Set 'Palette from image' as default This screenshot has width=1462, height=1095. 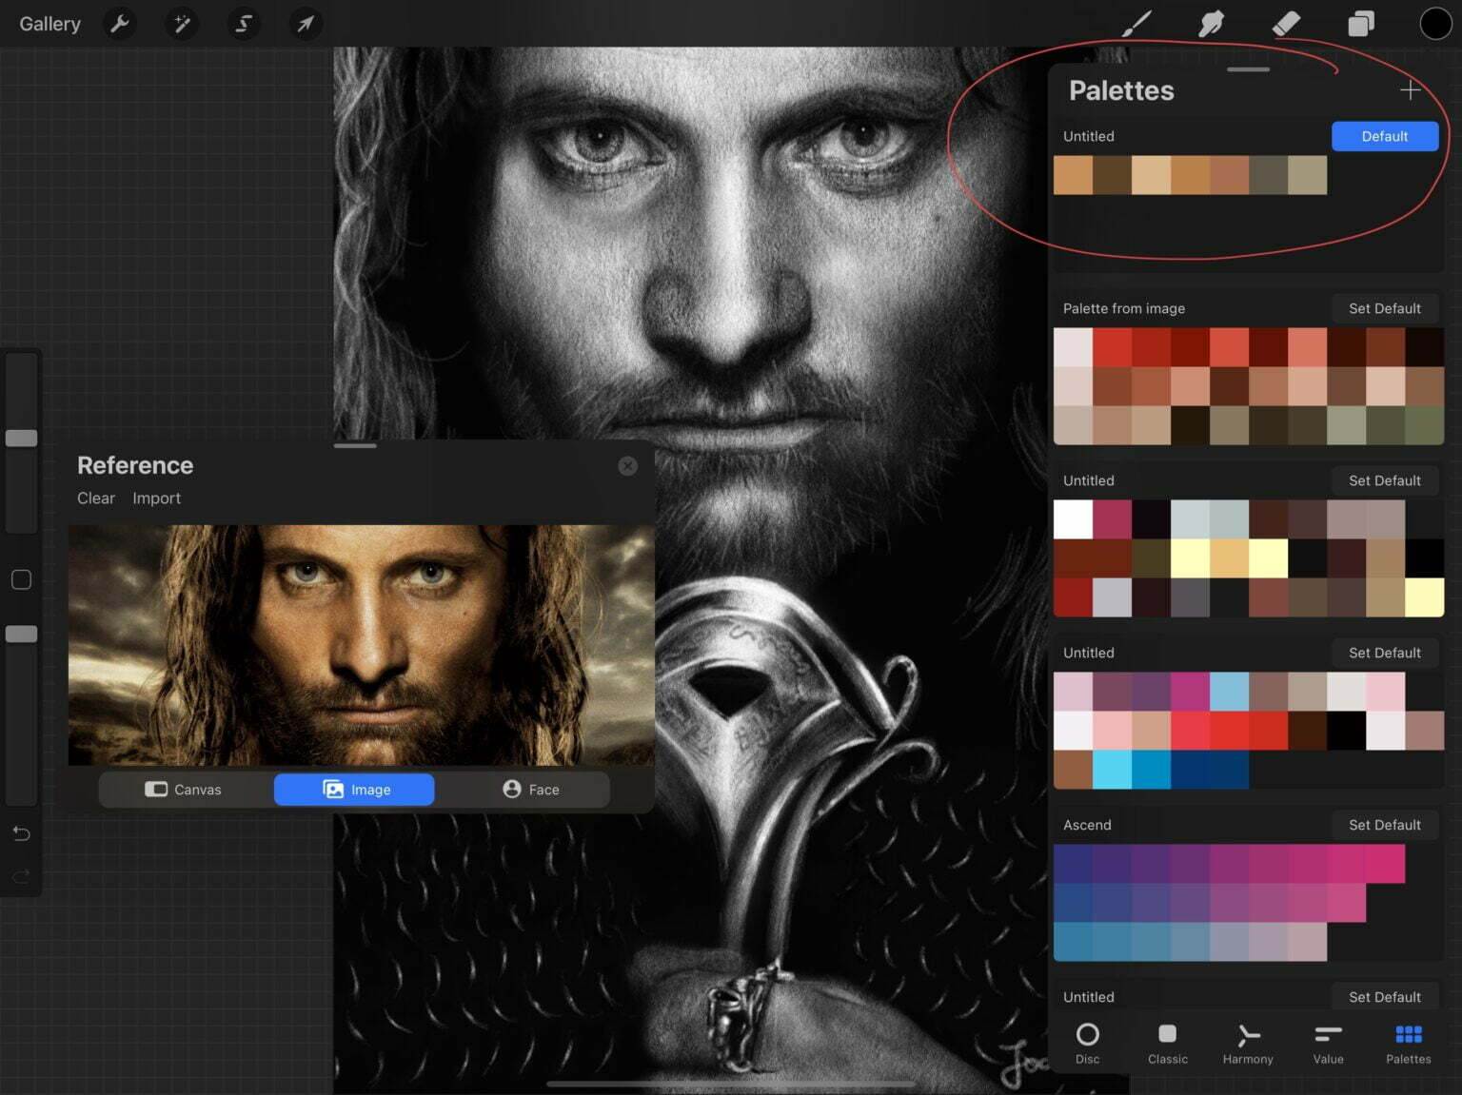[x=1385, y=308]
